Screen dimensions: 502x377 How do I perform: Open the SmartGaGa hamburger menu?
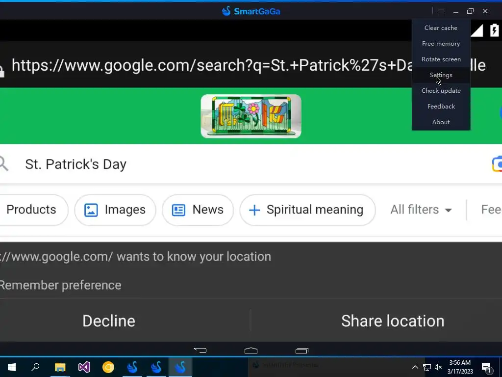(441, 11)
